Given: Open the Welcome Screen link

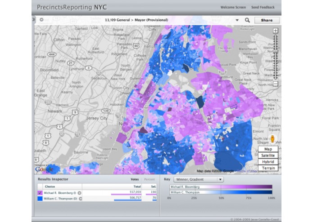Looking at the screenshot, I should click(233, 7).
